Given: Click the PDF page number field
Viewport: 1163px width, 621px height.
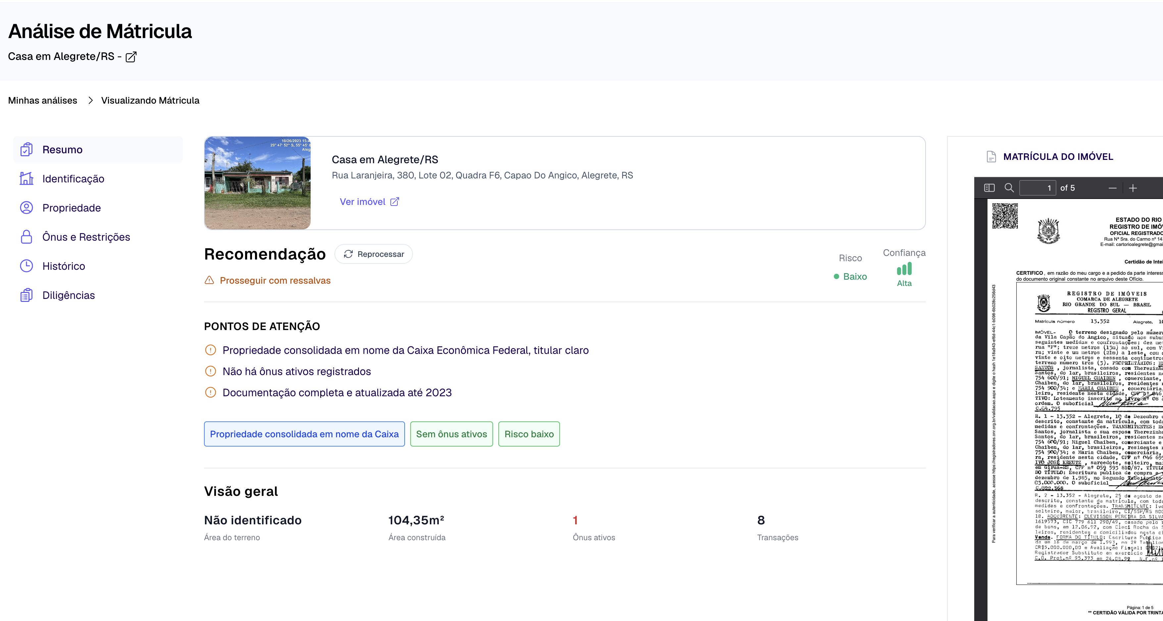Looking at the screenshot, I should click(1037, 188).
